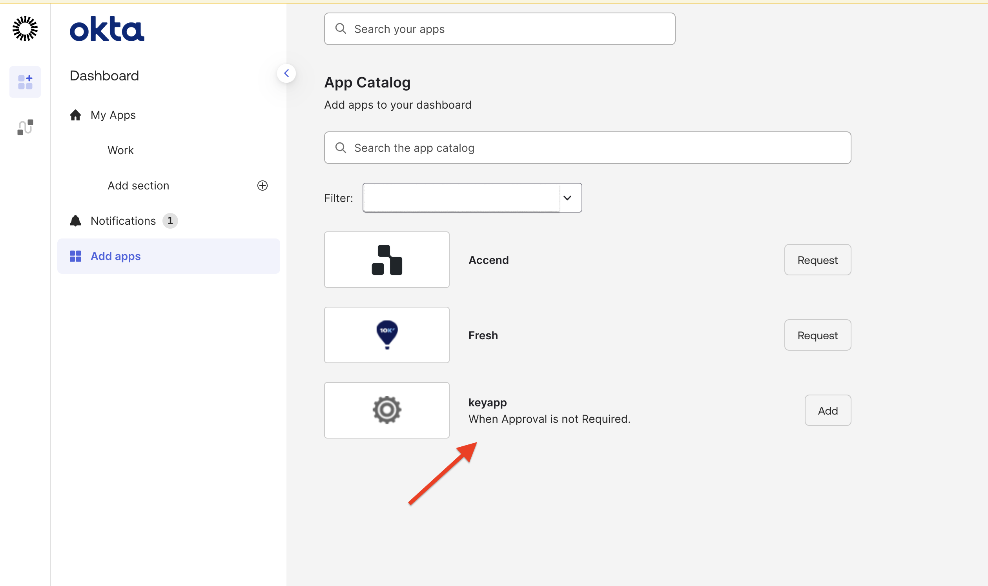
Task: Click the grid icon beside Add apps
Action: (75, 256)
